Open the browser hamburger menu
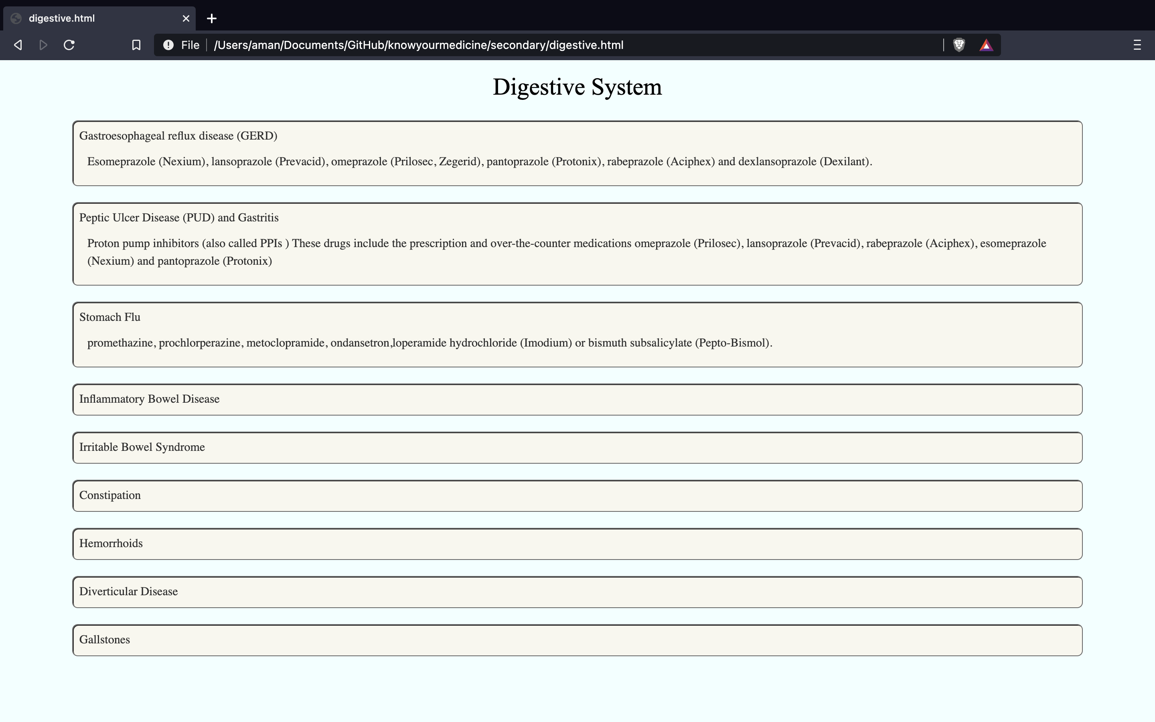 coord(1137,45)
